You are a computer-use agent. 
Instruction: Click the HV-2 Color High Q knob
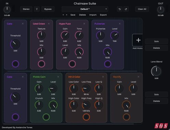tap(99, 105)
